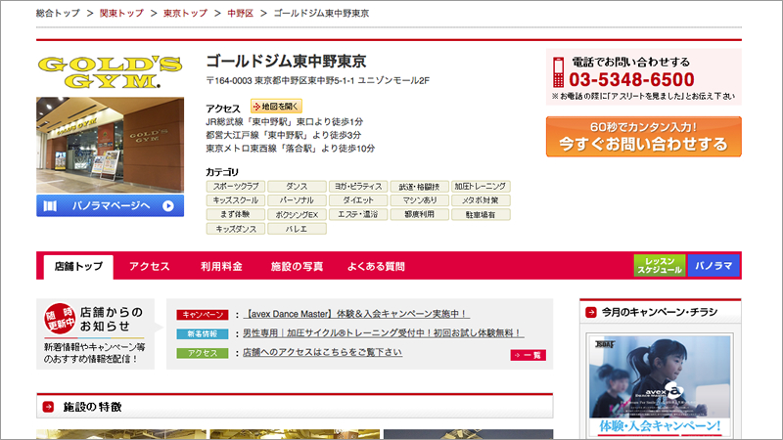Open 店舗へのアクセスはこちら link

(323, 352)
